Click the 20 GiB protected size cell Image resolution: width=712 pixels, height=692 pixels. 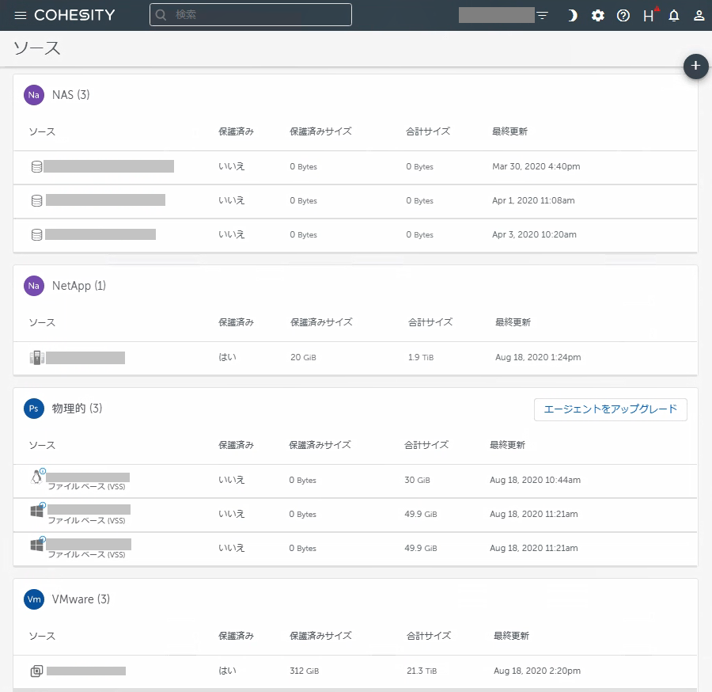[x=303, y=358]
